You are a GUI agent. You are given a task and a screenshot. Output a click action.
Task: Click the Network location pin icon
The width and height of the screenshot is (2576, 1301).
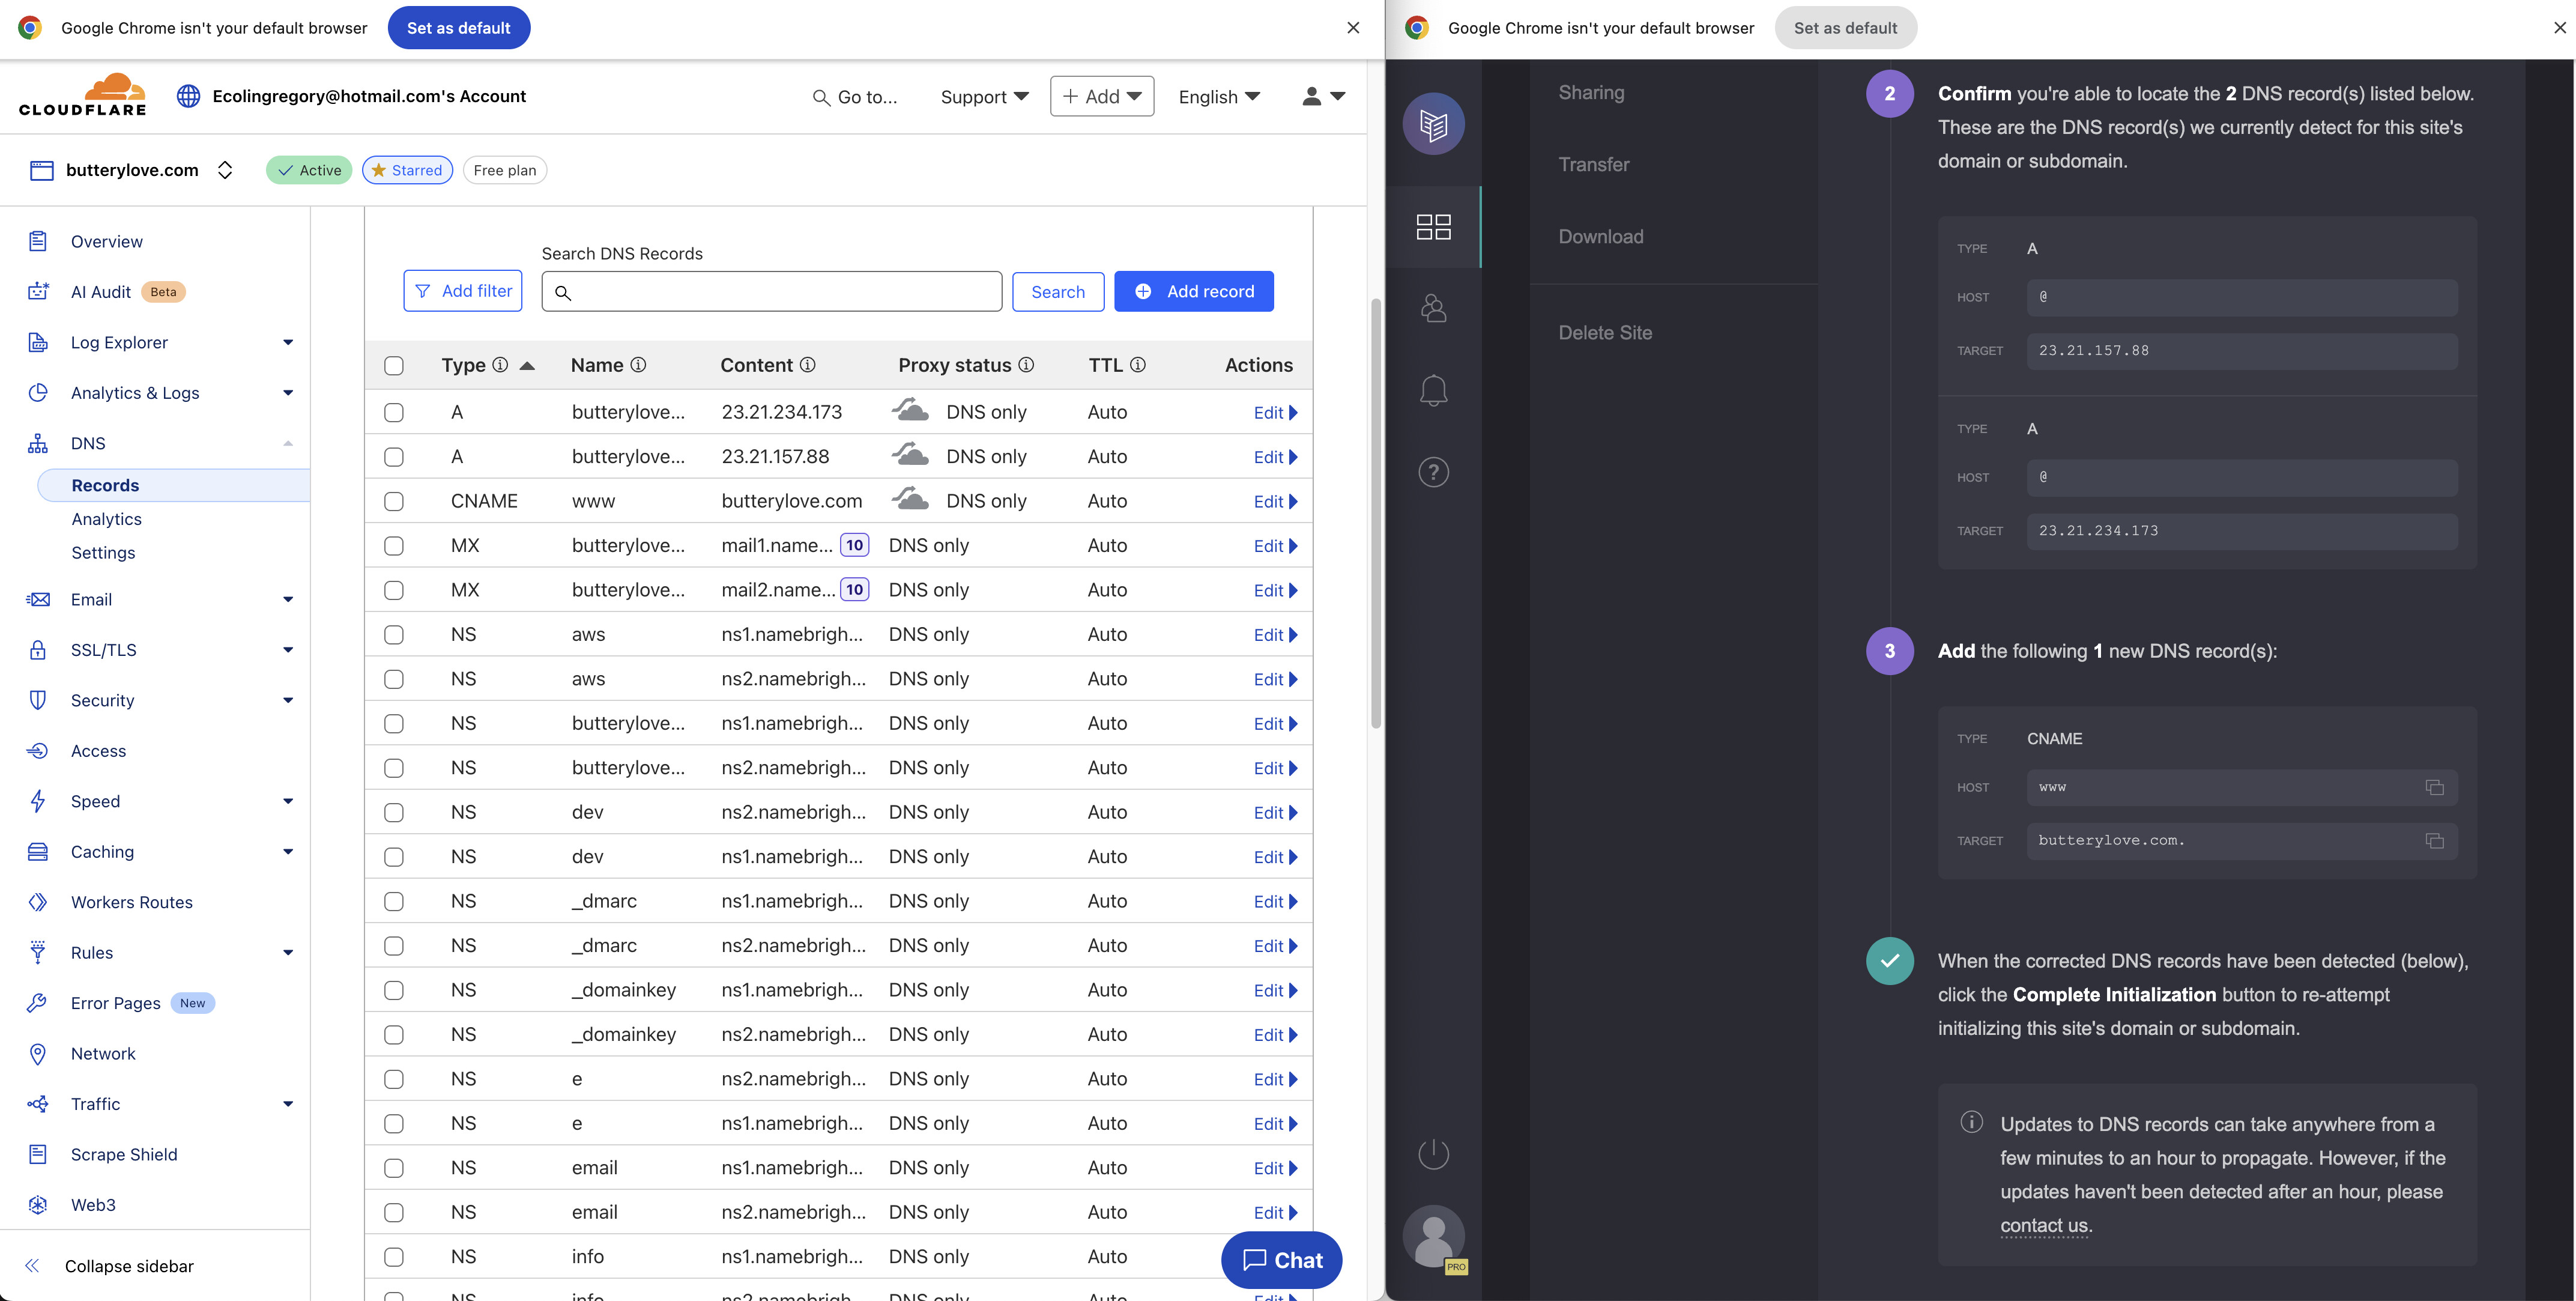[38, 1053]
